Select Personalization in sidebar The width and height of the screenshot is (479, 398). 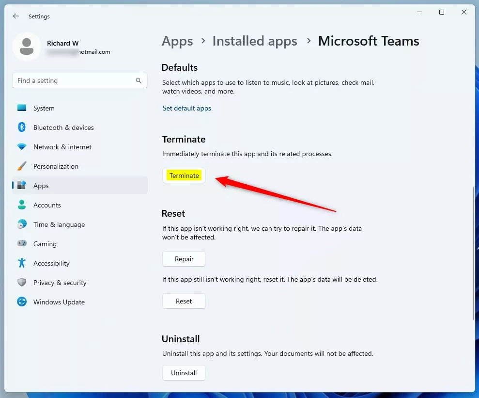(80, 166)
